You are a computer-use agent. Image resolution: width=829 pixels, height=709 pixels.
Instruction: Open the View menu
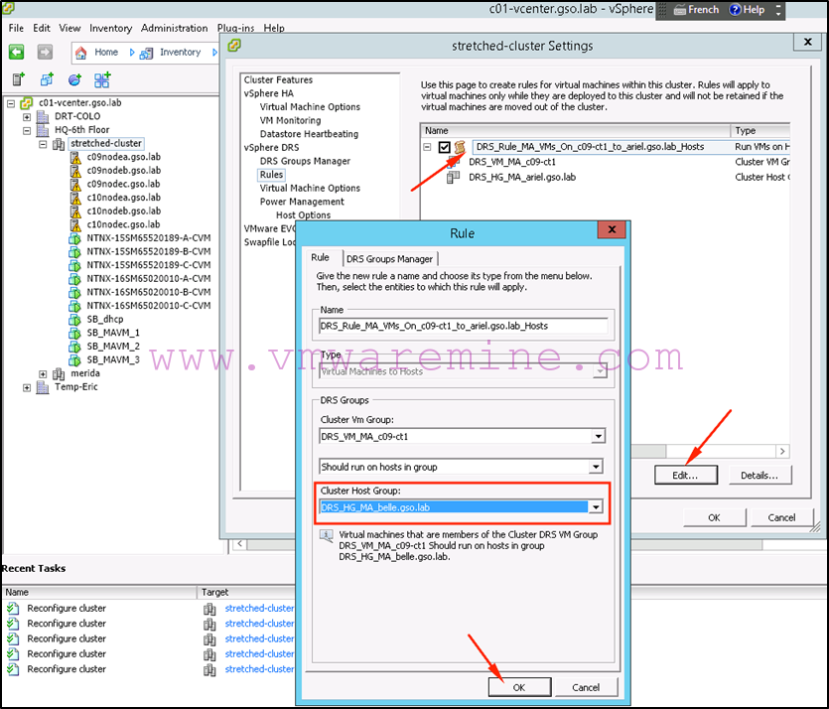[x=69, y=28]
